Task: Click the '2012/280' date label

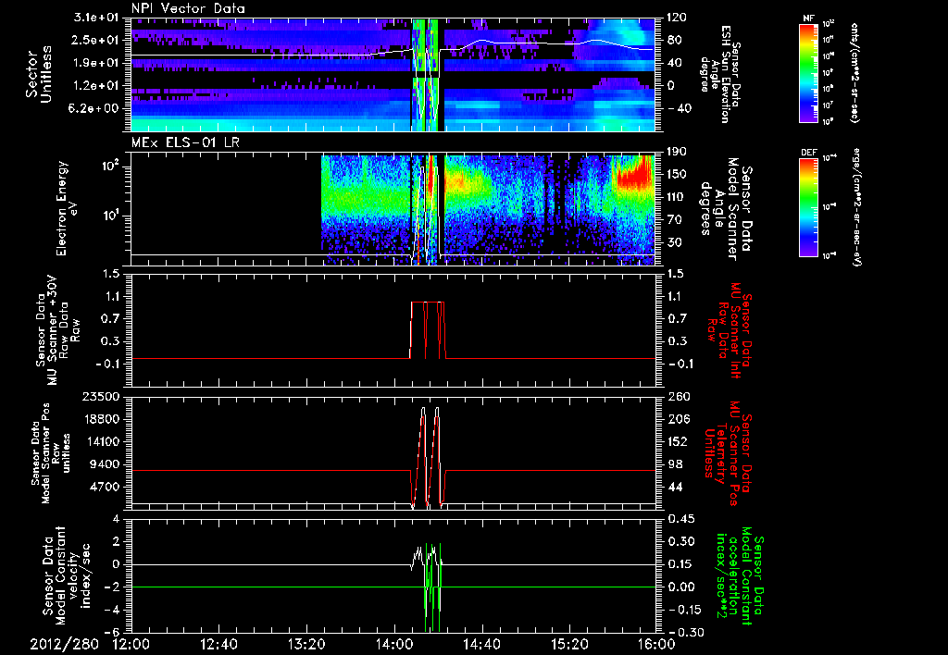Action: tap(64, 644)
